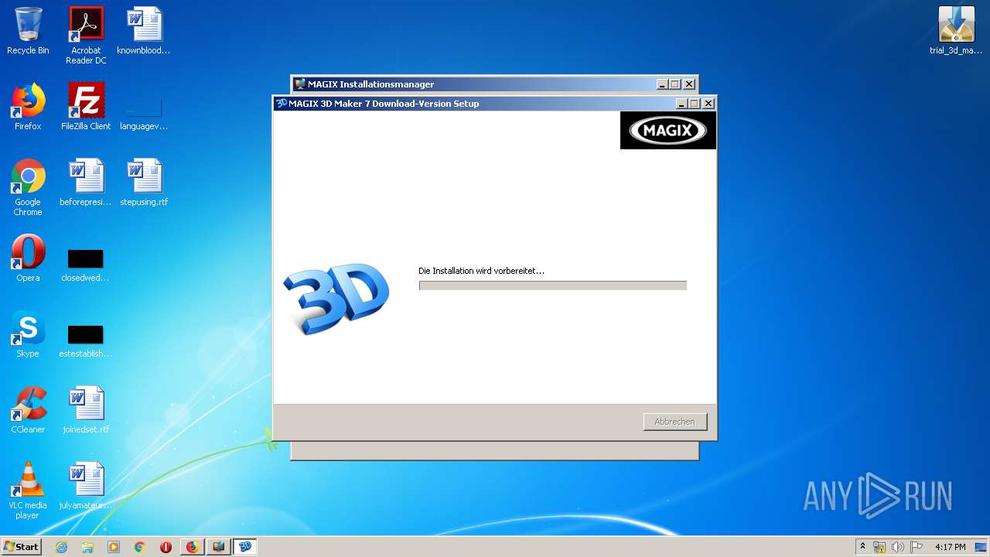The height and width of the screenshot is (557, 990).
Task: Open VLC media player shortcut
Action: pos(28,490)
